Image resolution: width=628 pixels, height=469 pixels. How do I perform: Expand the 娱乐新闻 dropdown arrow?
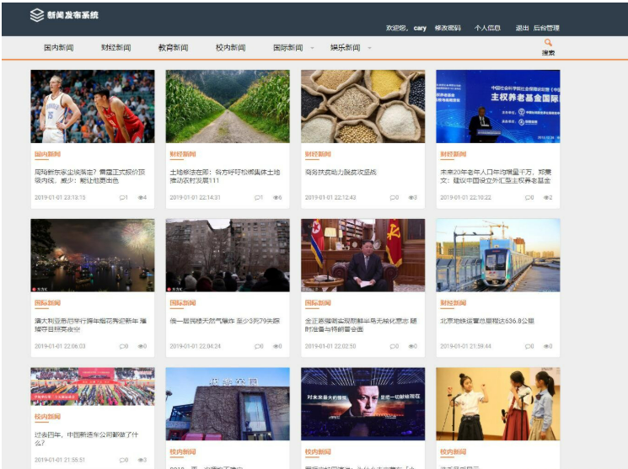(370, 48)
